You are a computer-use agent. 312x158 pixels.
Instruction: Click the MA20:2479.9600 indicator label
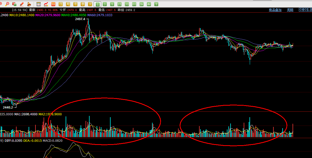(48, 15)
